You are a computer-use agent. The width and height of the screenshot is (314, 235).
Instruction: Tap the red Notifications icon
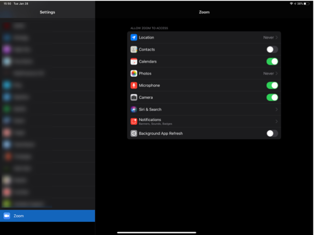pyautogui.click(x=133, y=121)
